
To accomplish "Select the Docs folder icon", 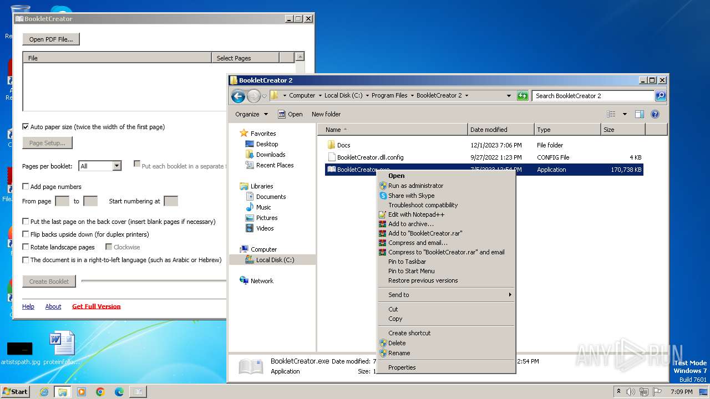I will tap(332, 145).
